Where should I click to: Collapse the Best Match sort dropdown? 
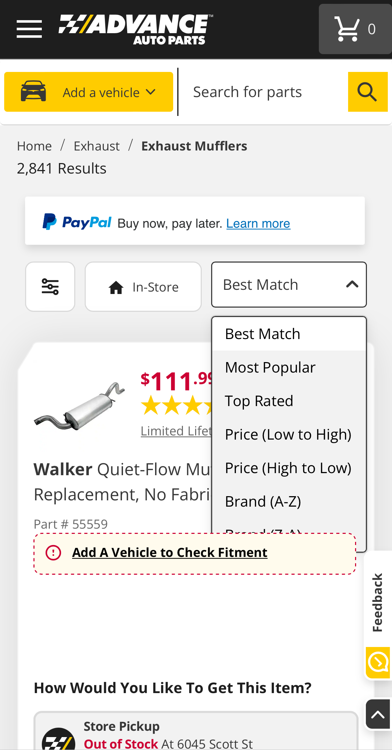click(289, 284)
